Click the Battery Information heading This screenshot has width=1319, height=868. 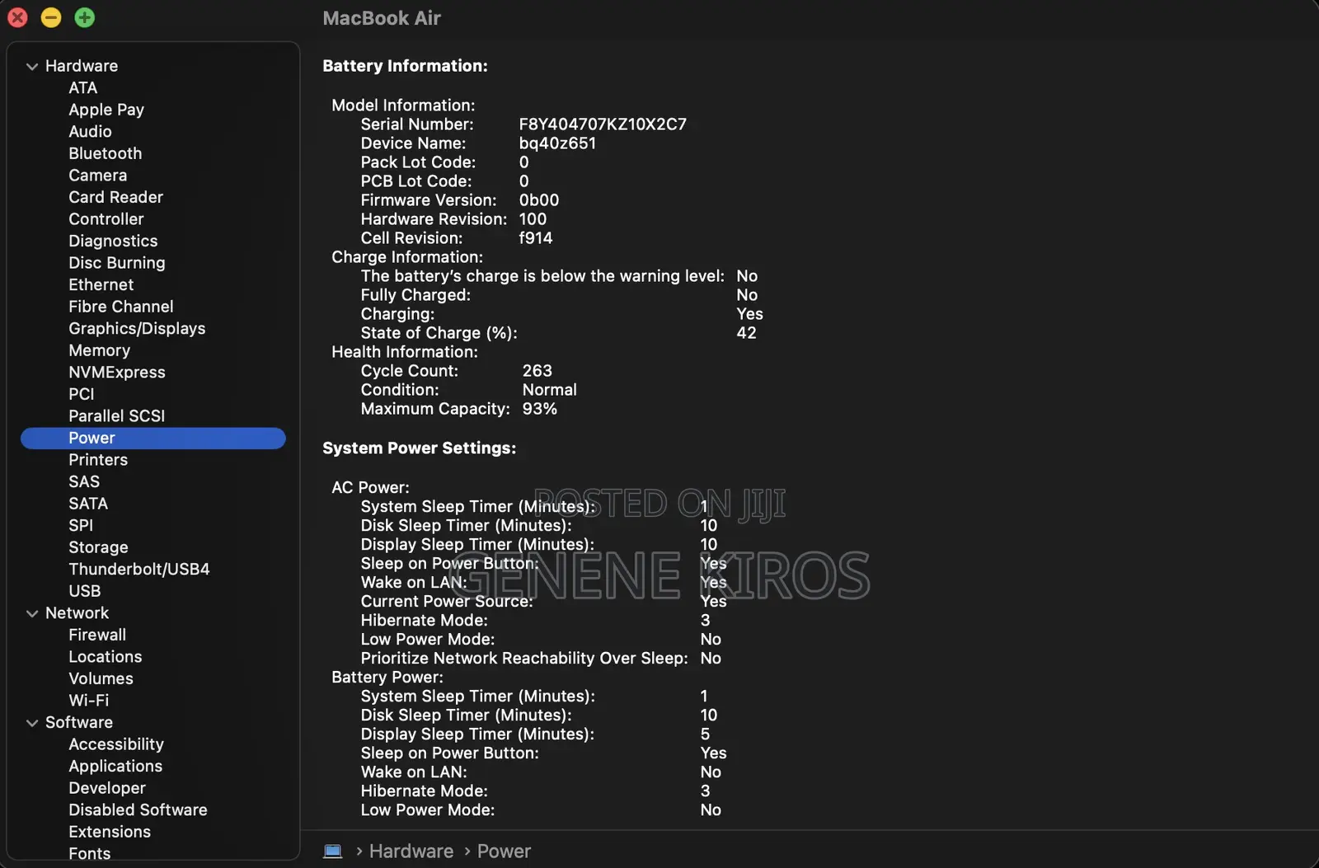(405, 66)
